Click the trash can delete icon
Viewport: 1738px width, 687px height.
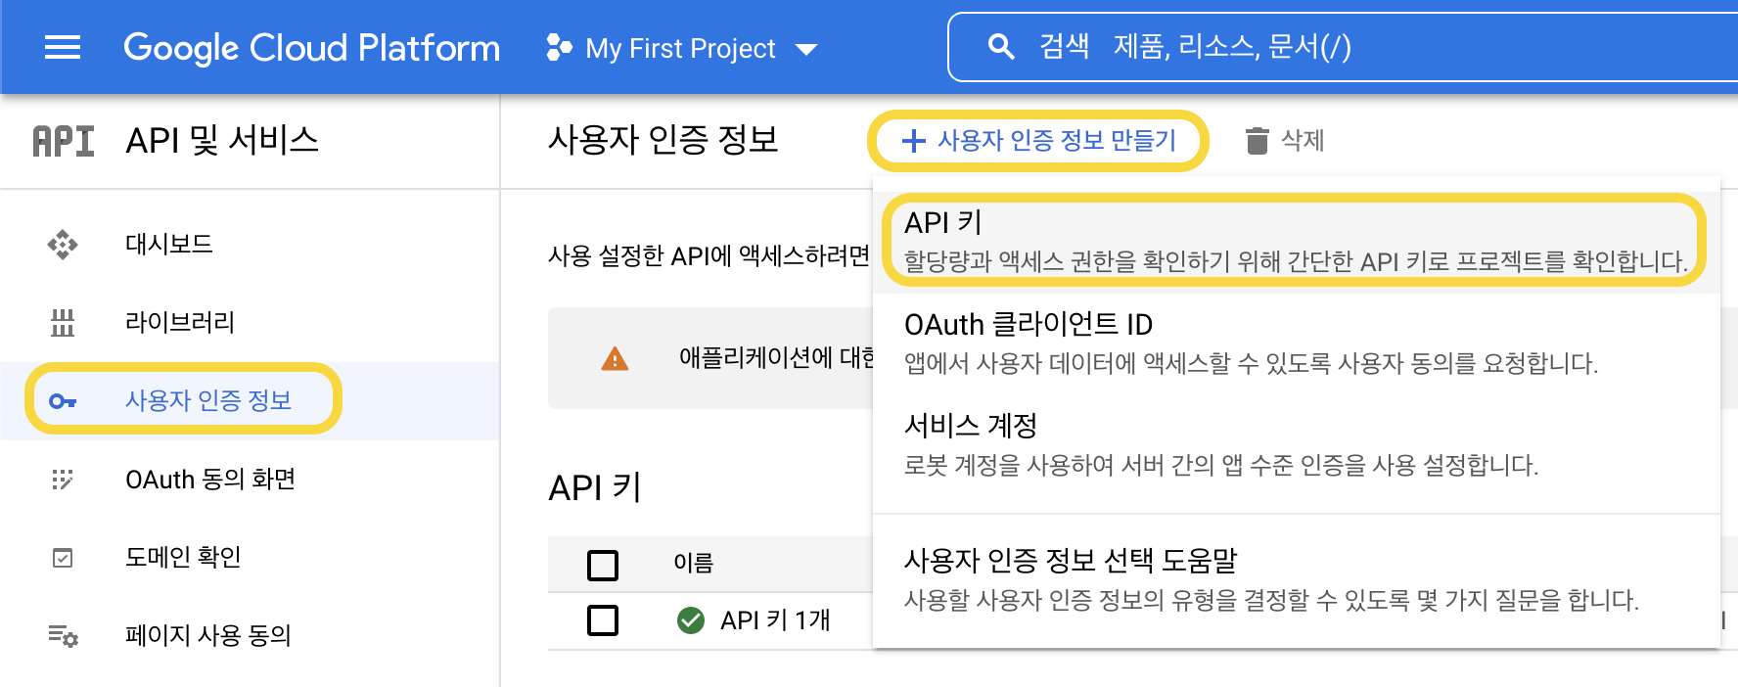(x=1257, y=141)
